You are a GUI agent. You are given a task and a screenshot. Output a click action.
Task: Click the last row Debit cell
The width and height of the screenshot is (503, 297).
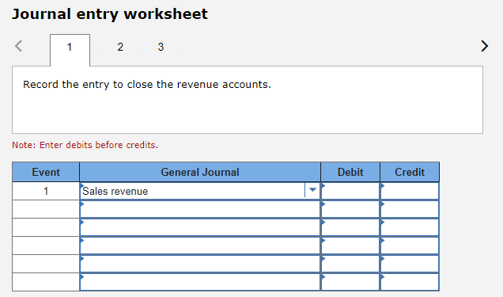tap(350, 282)
